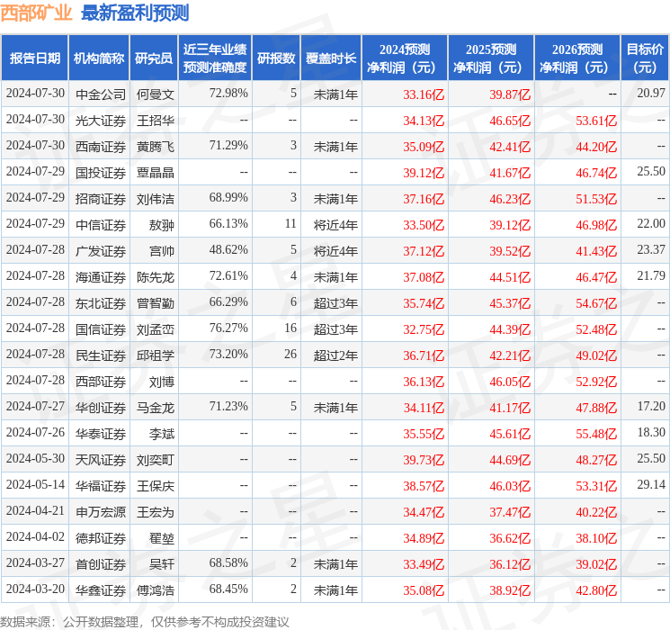
Task: Click 2024 profit value 33.16亿
Action: tap(424, 94)
